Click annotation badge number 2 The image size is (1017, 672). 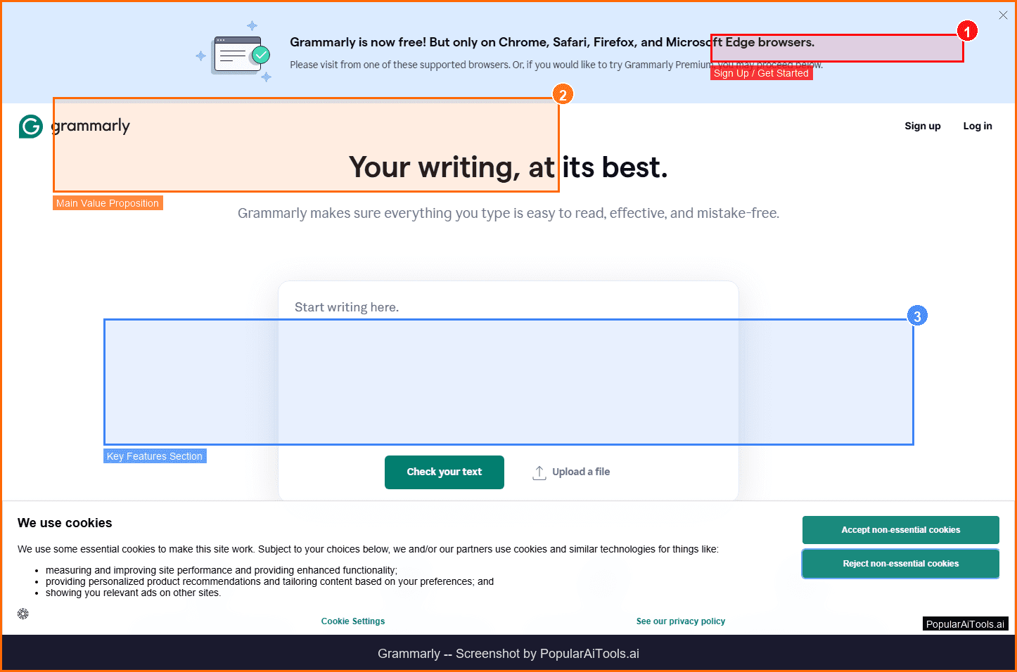pyautogui.click(x=563, y=93)
